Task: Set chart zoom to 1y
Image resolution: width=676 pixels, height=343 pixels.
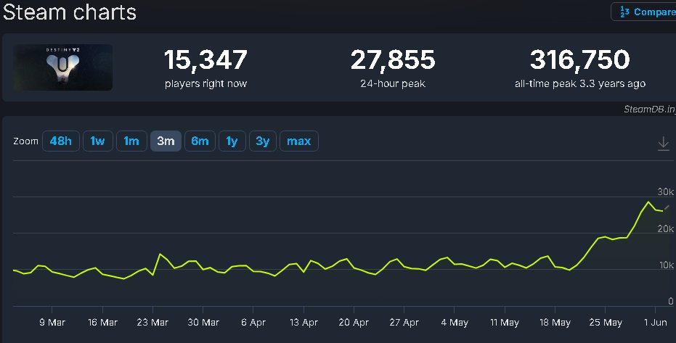Action: (232, 141)
